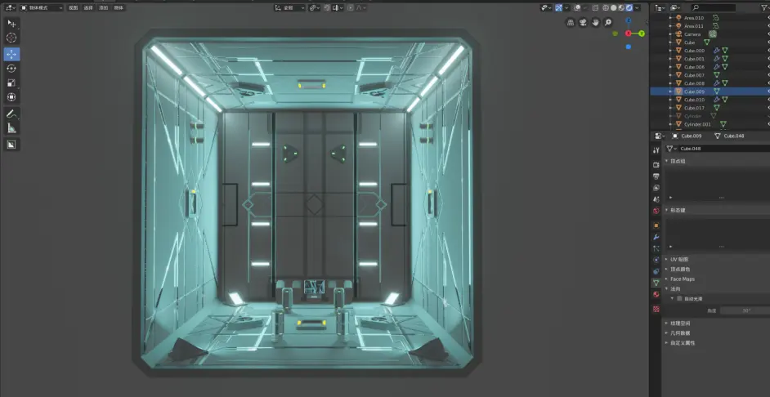770x397 pixels.
Task: Open the Tool properties tab
Action: tap(656, 150)
